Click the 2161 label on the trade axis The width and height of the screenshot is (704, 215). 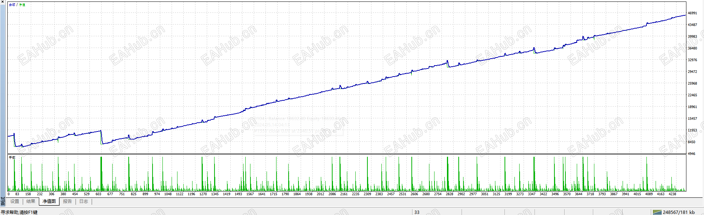tap(344, 194)
